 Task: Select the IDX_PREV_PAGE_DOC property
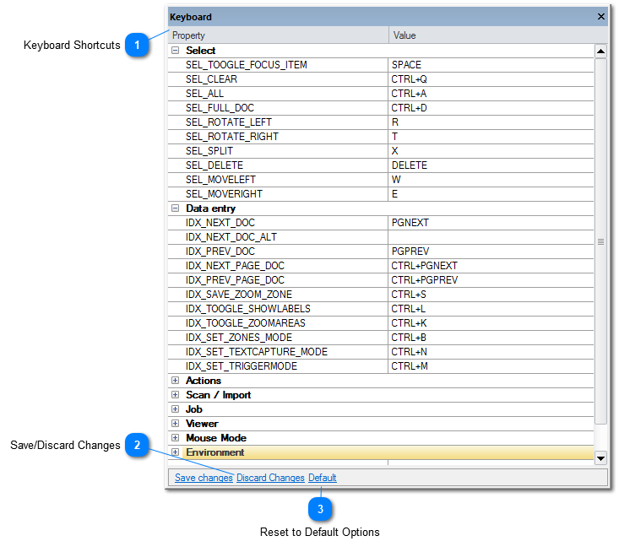(278, 280)
